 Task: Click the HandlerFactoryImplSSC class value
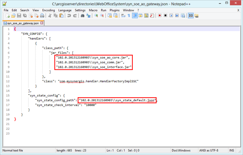click(98, 81)
